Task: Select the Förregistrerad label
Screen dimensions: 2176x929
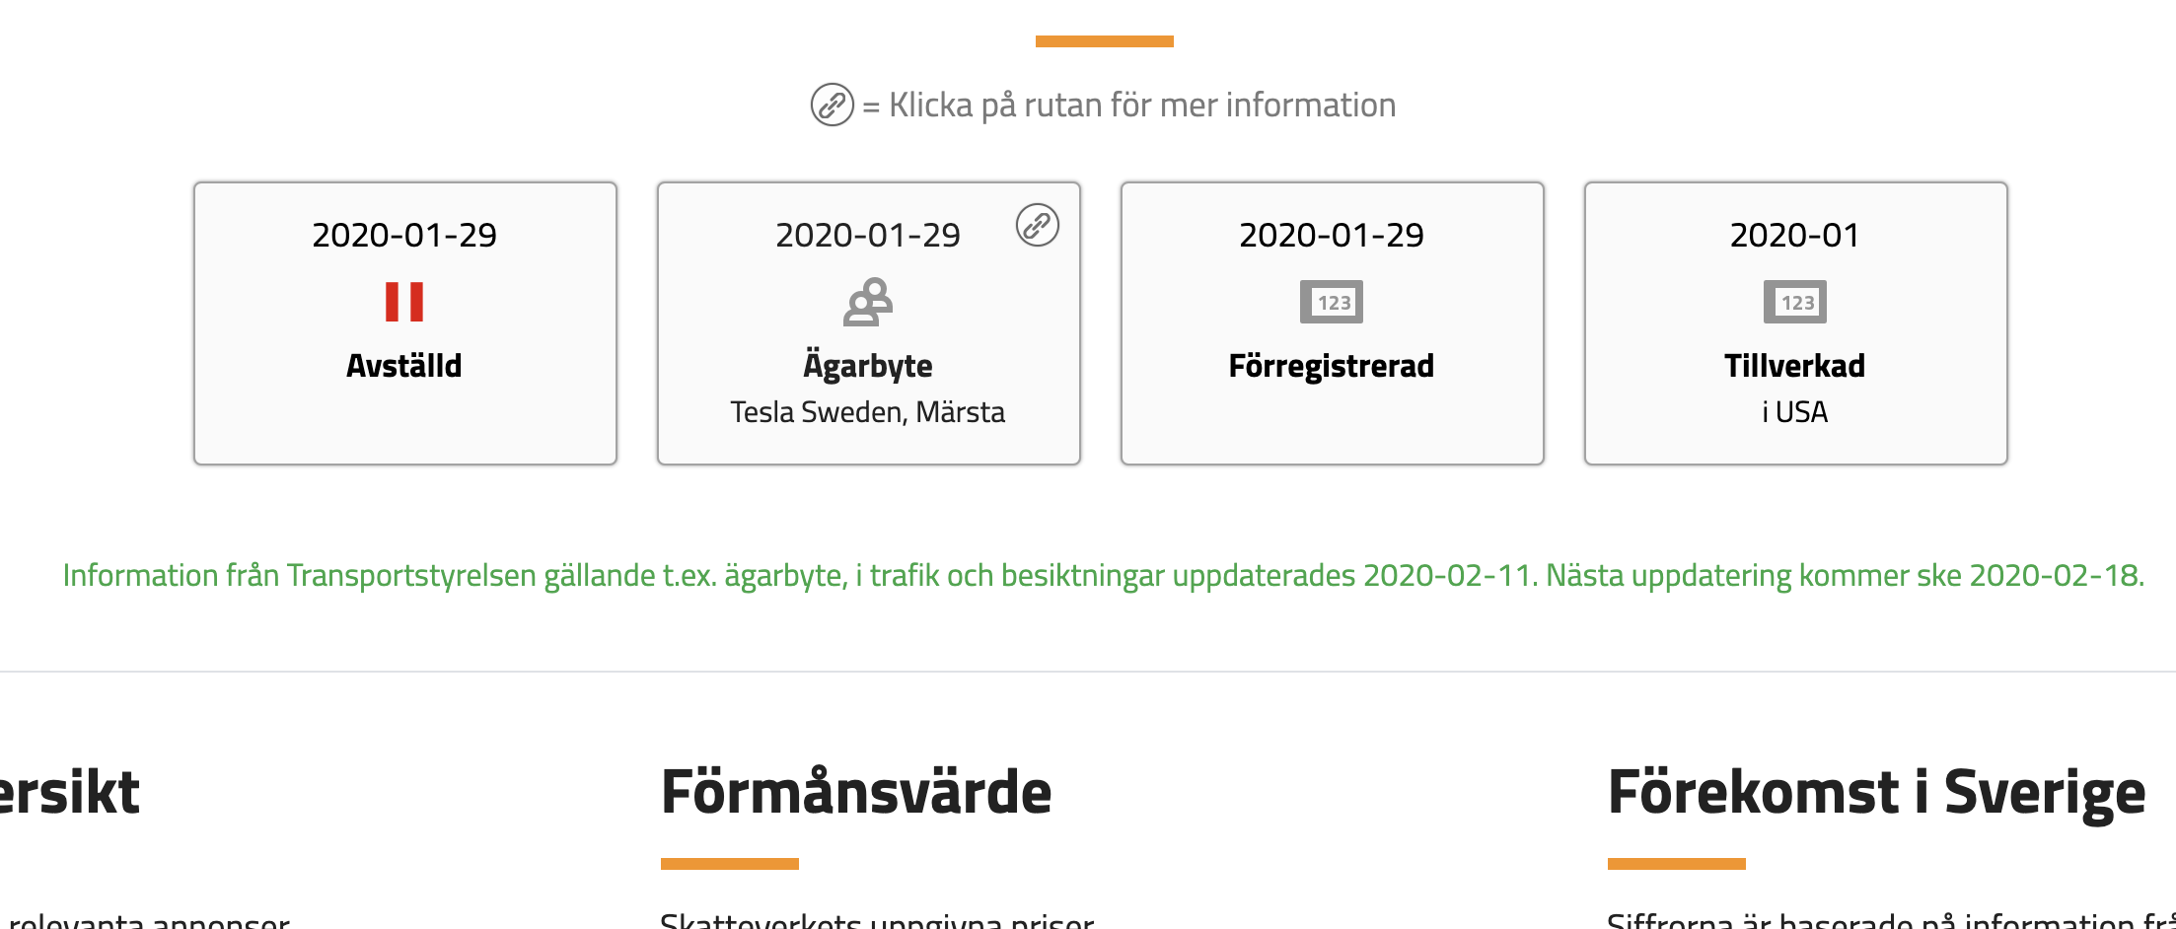Action: (1332, 366)
